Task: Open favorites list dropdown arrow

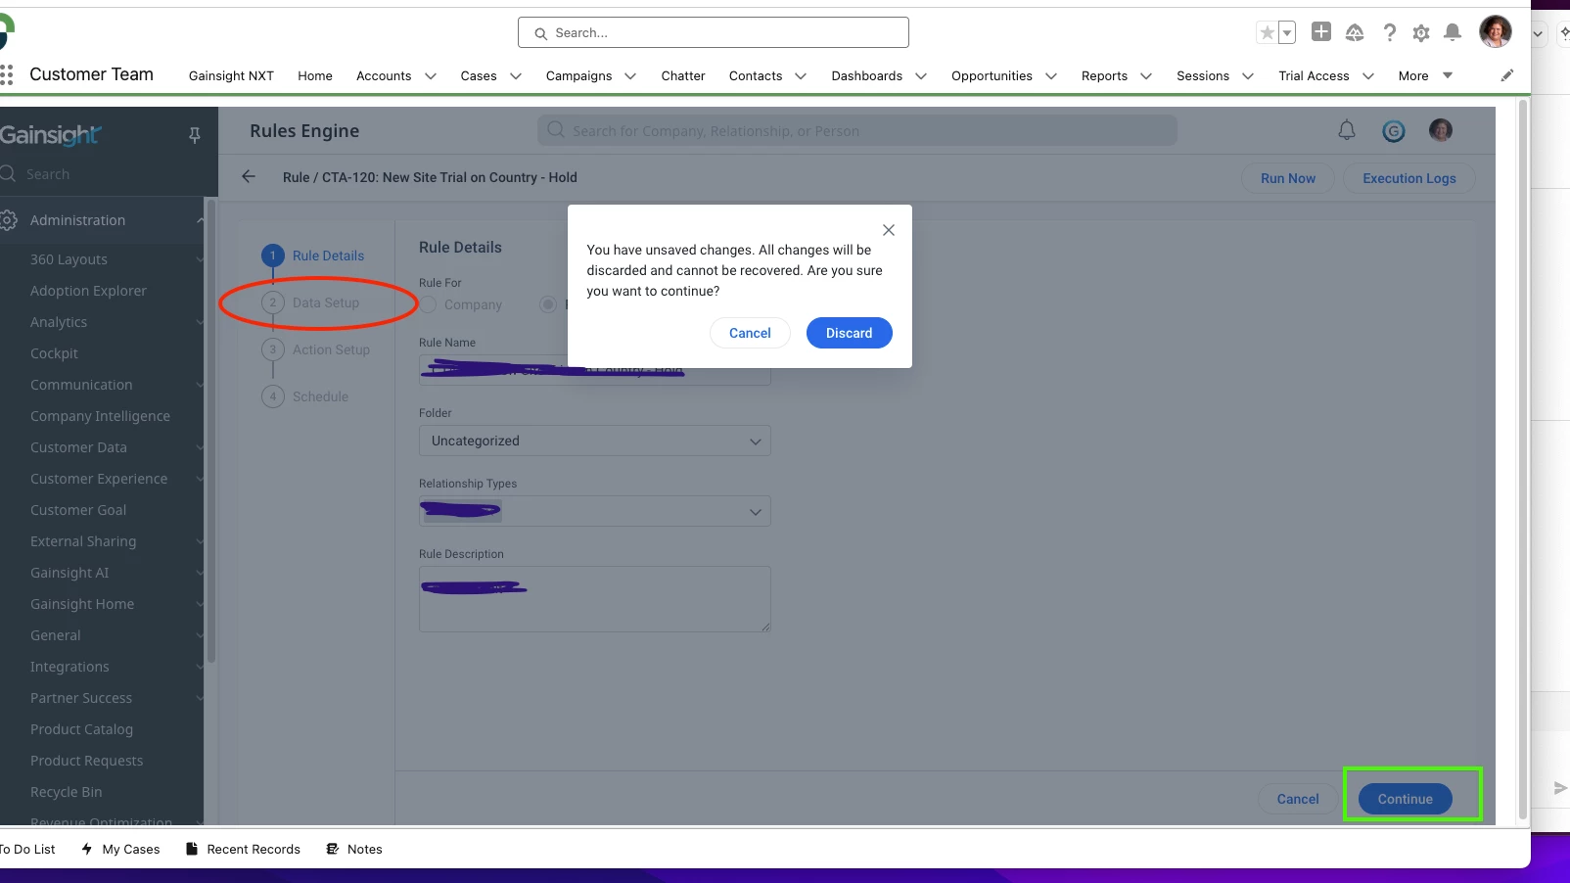Action: [1287, 32]
